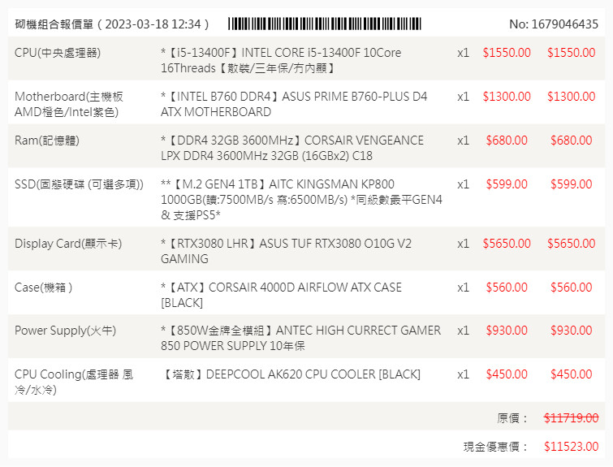The image size is (613, 467).
Task: Open the AITC KINGSMAN KP800 SSD entry
Action: tap(301, 200)
